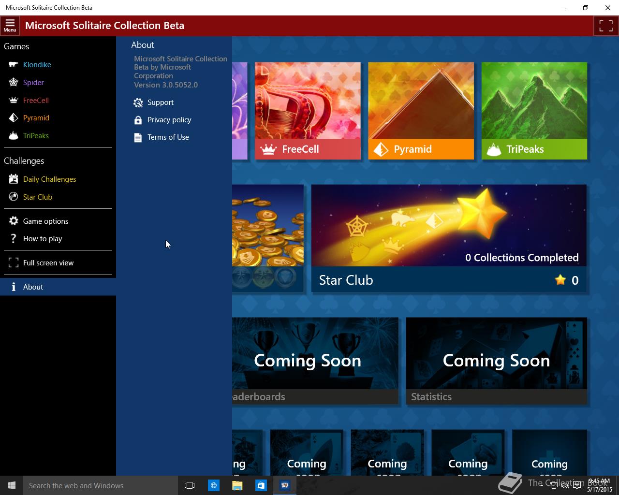The image size is (619, 495).
Task: Open Star Club from the sidebar menu
Action: point(38,197)
